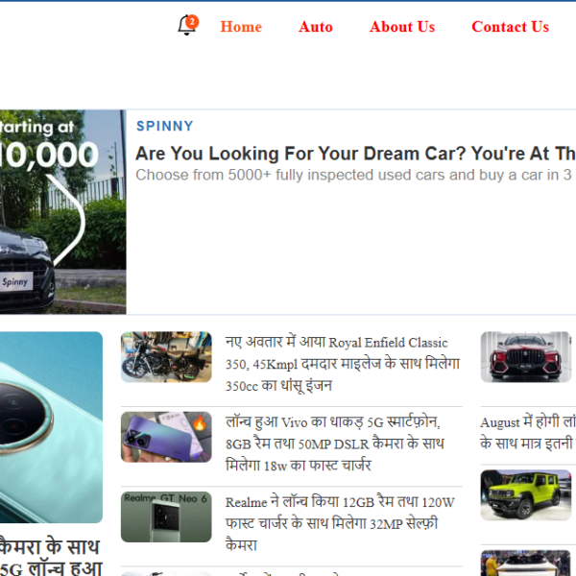The width and height of the screenshot is (576, 576).
Task: Open the 'Are You Looking For Your Dream Car' ad headline
Action: coord(355,154)
